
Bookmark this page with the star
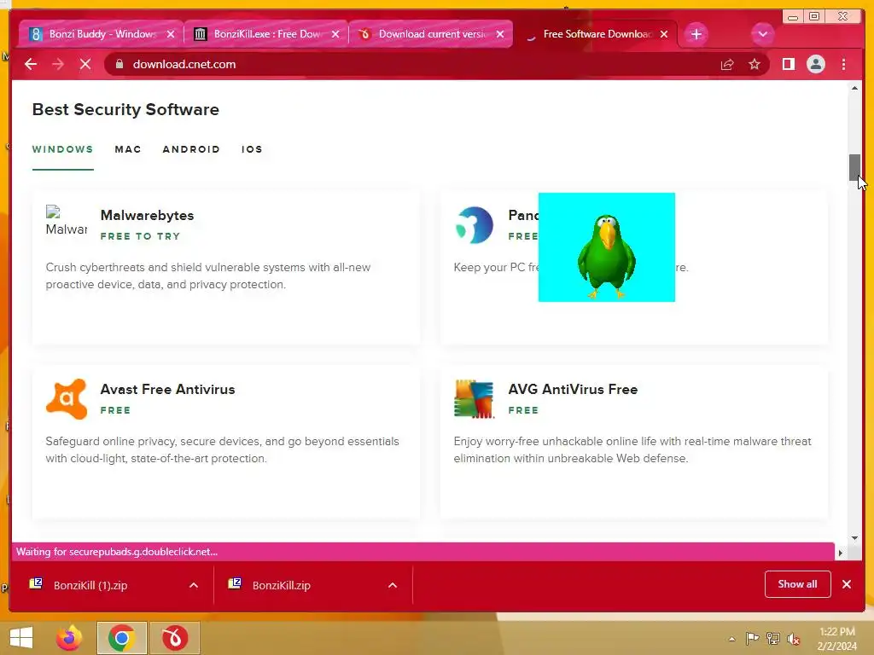pyautogui.click(x=755, y=64)
